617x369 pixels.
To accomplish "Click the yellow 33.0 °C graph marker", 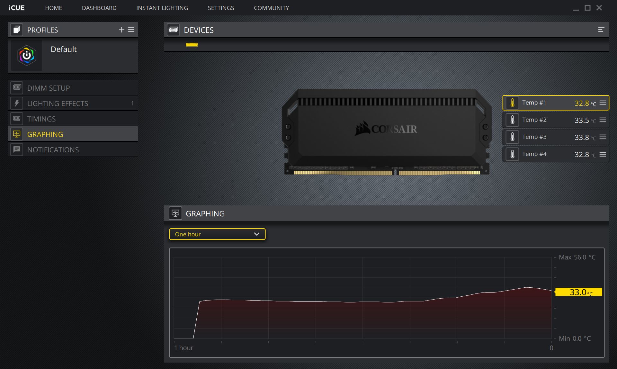I will point(578,292).
